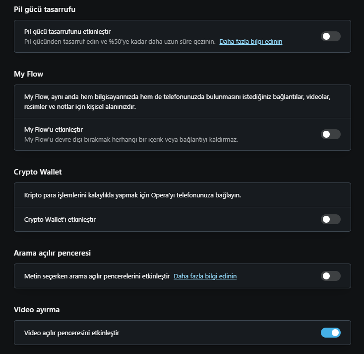This screenshot has width=364, height=354.
Task: Click the 'Pil gücü tasarrufu' section heading
Action: [x=45, y=9]
